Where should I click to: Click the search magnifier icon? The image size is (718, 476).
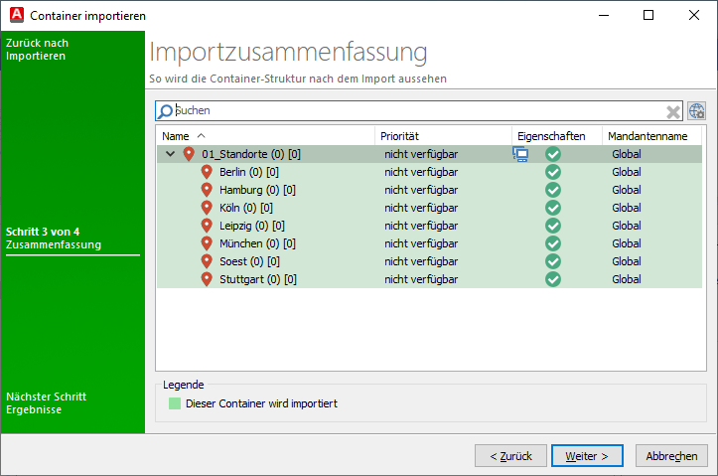pyautogui.click(x=165, y=111)
